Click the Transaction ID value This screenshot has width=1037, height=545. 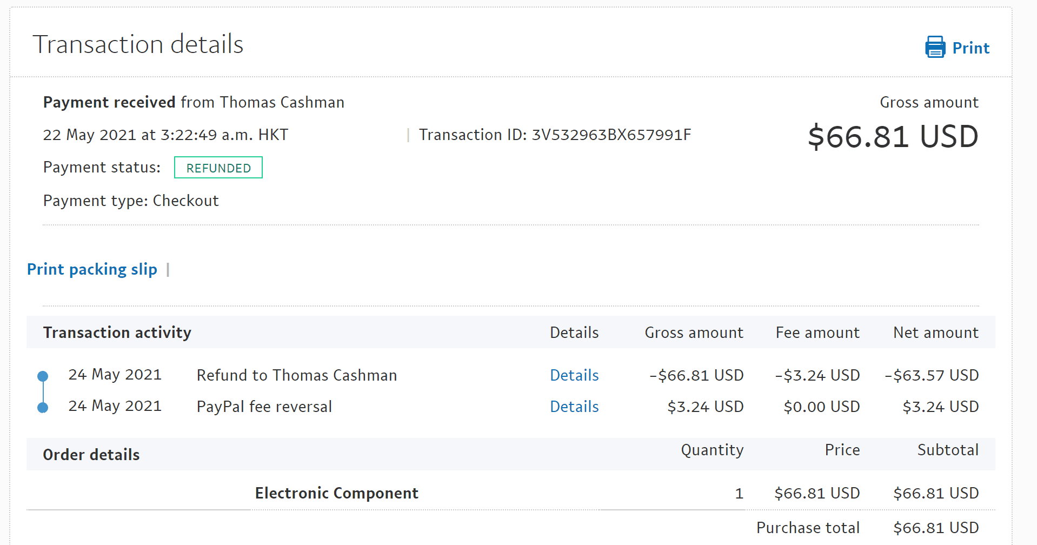(611, 135)
